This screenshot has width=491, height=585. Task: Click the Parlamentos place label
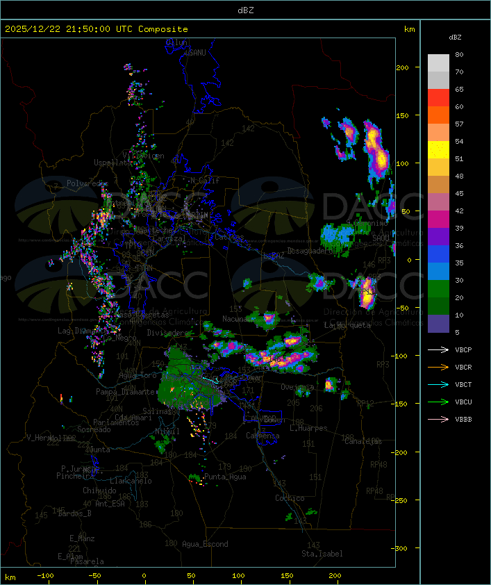point(116,422)
